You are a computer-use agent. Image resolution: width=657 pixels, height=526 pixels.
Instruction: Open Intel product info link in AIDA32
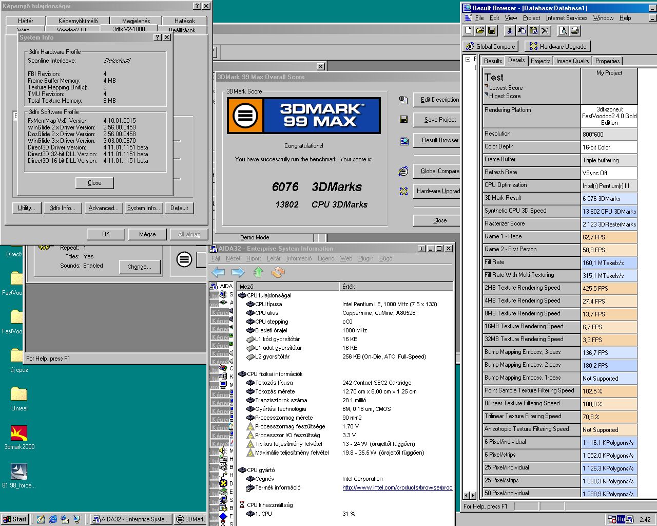pyautogui.click(x=397, y=487)
